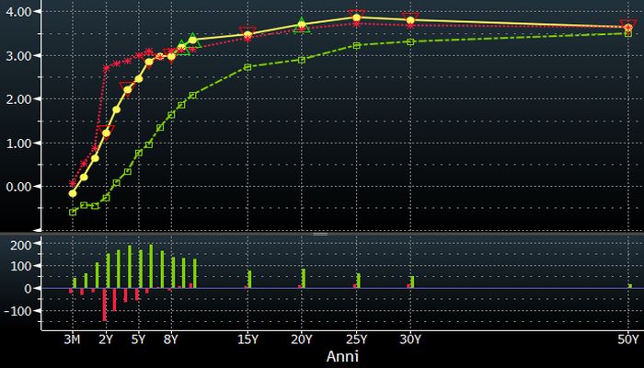This screenshot has width=644, height=368.
Task: Click the green spread bar at 30Y
Action: [x=412, y=282]
